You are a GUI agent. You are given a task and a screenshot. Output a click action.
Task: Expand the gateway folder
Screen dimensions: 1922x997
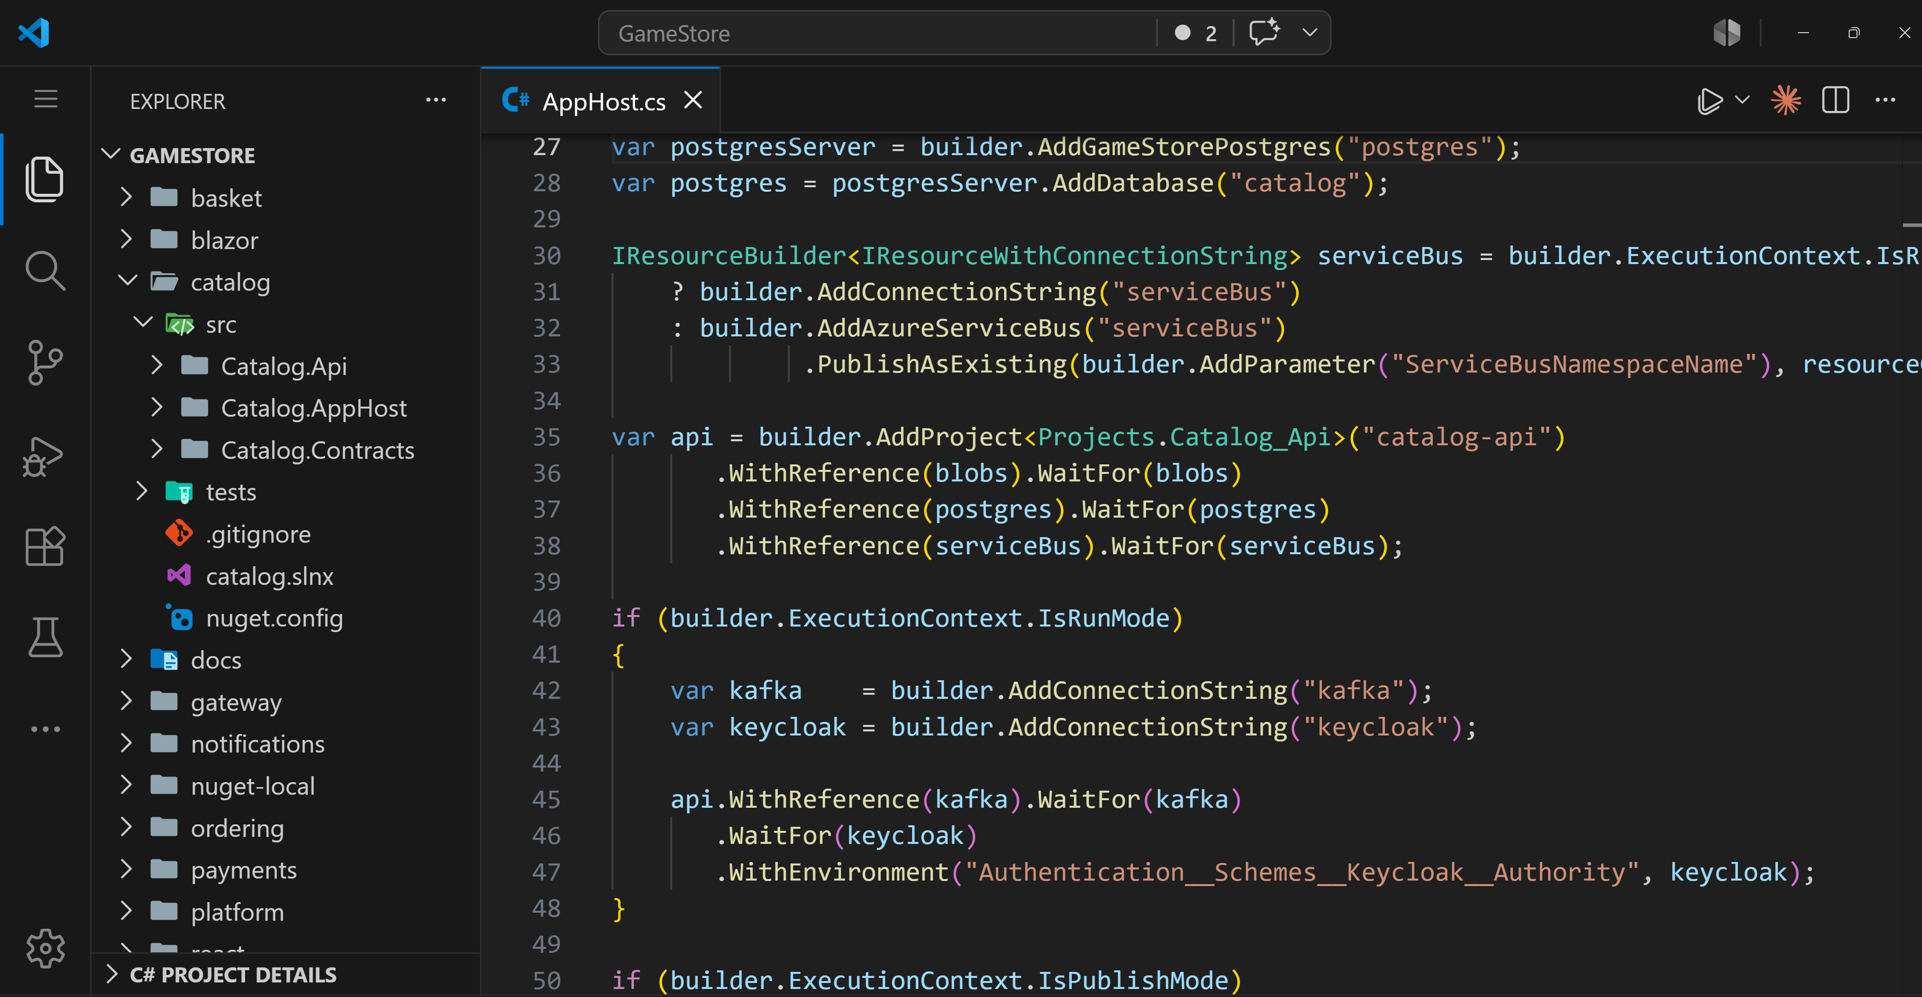(x=285, y=702)
